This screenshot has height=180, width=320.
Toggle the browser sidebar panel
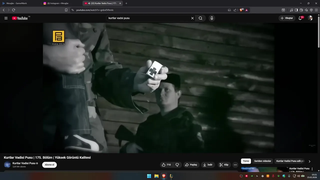[296, 10]
